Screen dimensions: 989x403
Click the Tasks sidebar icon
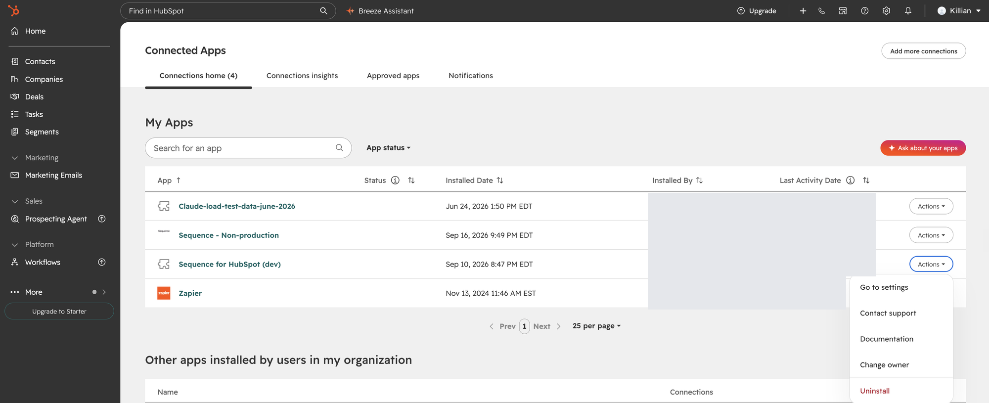point(15,114)
